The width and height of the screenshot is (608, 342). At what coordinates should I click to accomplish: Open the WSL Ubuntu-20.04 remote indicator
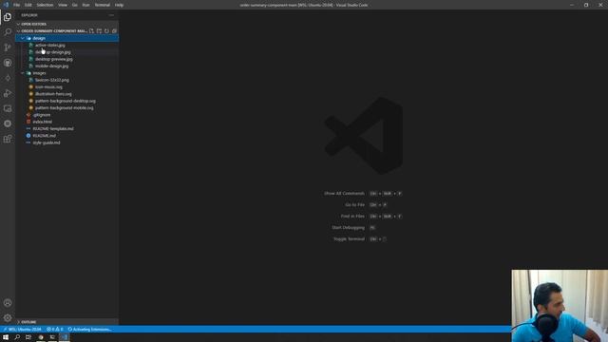(23, 330)
